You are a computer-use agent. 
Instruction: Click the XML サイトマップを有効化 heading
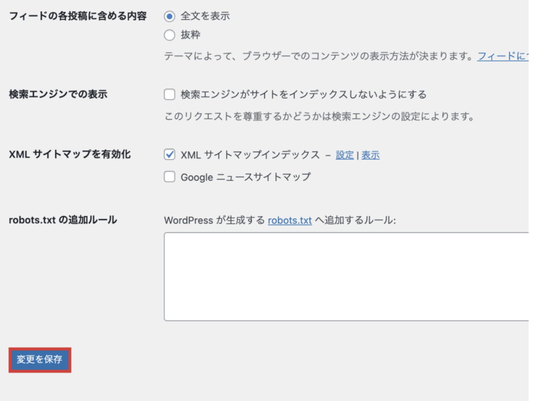[70, 155]
